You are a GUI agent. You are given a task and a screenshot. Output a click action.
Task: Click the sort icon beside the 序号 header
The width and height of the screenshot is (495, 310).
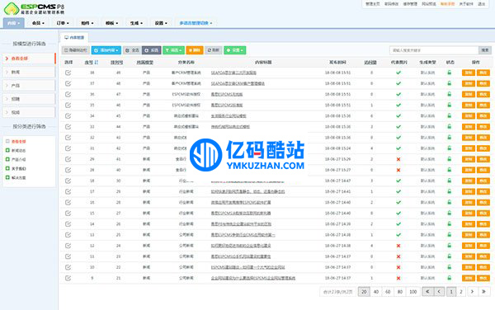97,63
